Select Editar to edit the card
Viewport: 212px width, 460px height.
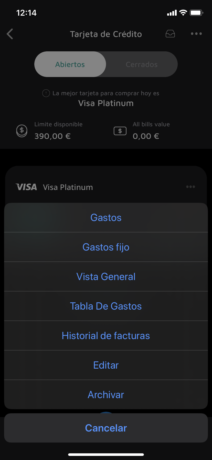click(106, 365)
